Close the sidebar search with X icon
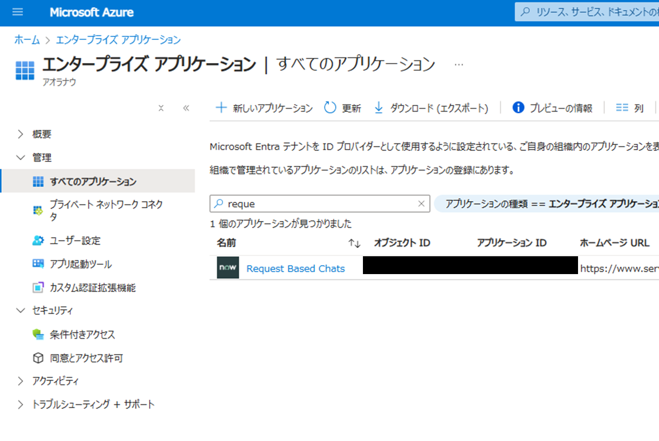This screenshot has width=659, height=441. [x=161, y=108]
